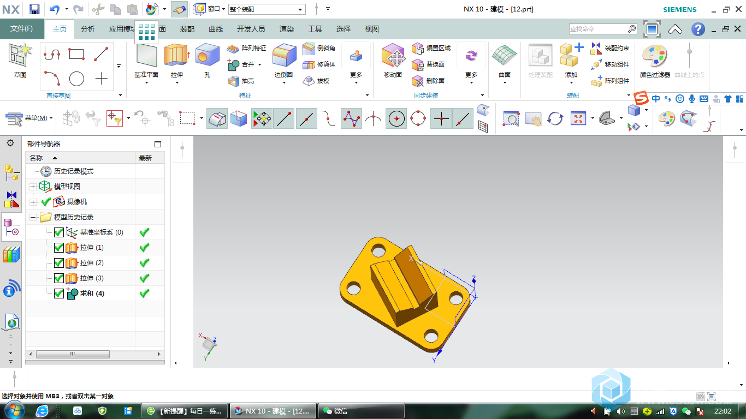Switch to the 装配 tab
This screenshot has width=746, height=419.
[x=187, y=29]
